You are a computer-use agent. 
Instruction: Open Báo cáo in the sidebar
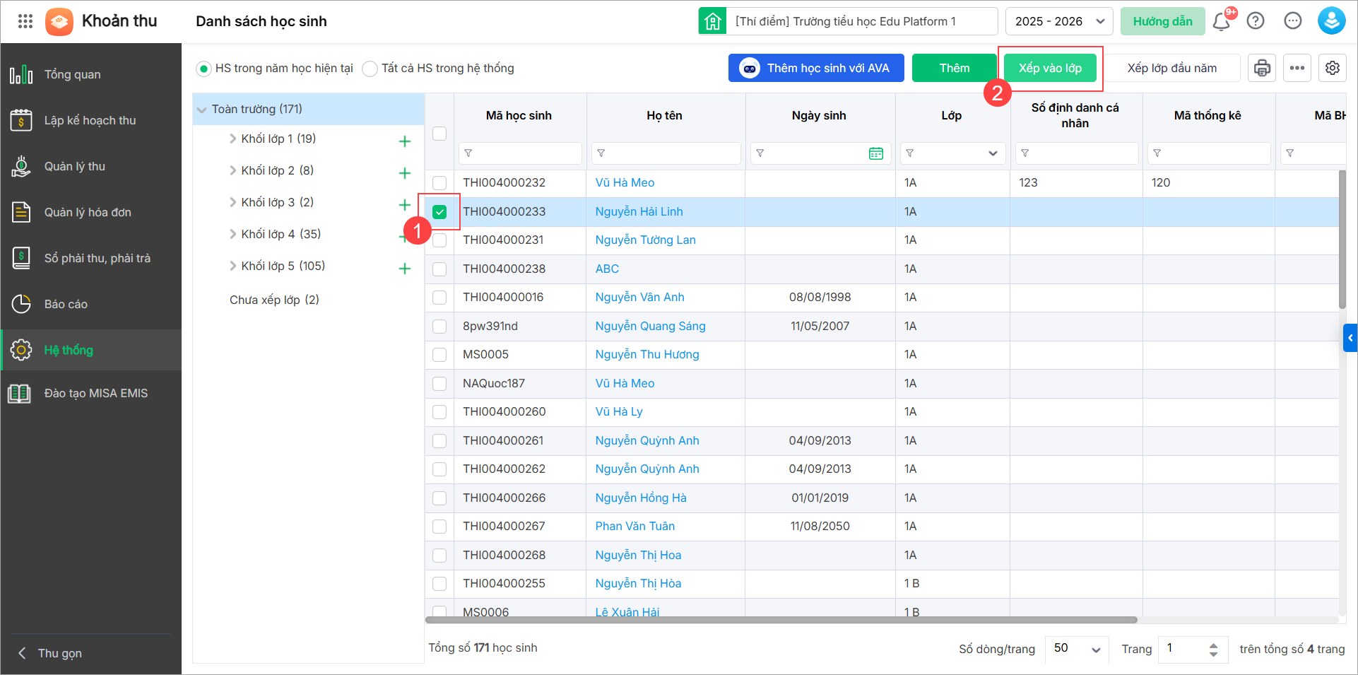click(x=91, y=304)
